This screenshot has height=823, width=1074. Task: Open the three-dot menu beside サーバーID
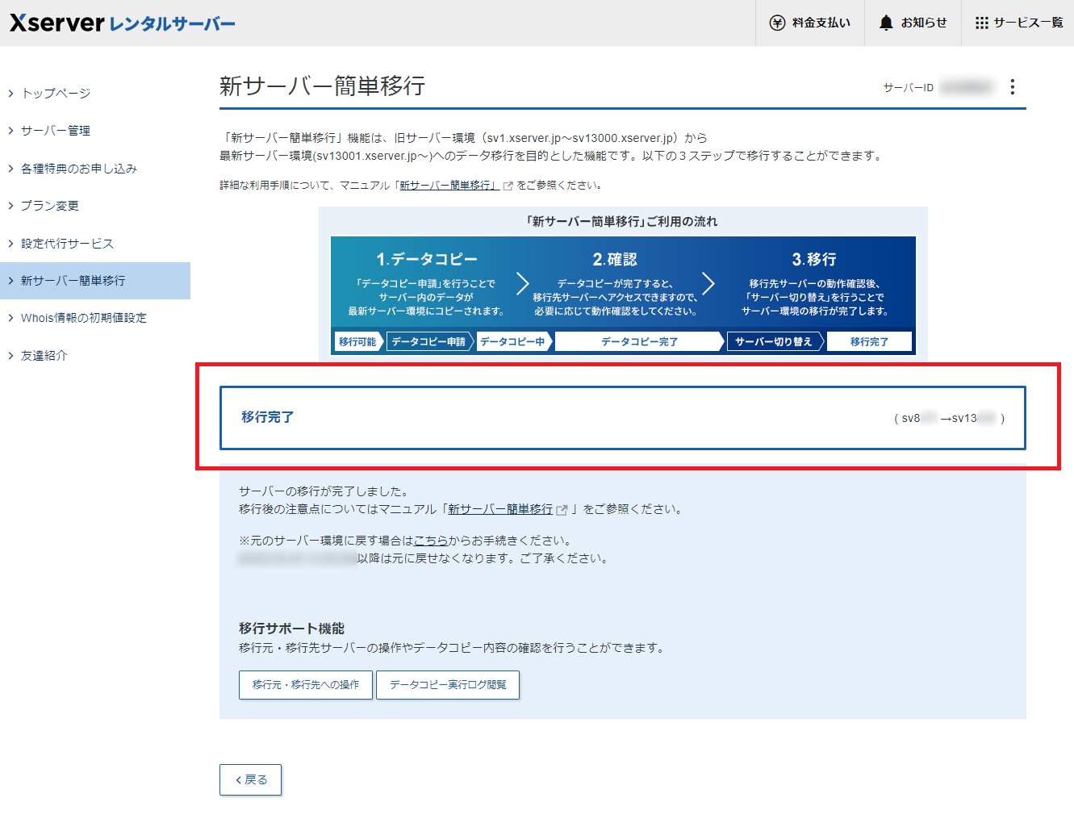point(1013,87)
